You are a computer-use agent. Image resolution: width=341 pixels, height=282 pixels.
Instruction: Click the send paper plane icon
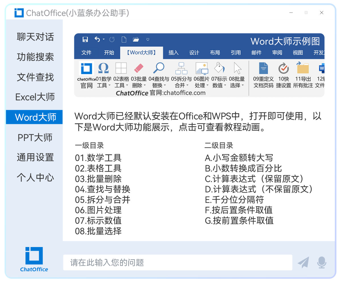(x=303, y=262)
